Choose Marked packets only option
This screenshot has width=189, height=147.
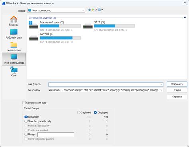coord(26,126)
